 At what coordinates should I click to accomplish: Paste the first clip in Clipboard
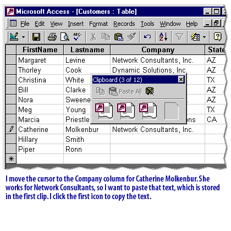(104, 111)
